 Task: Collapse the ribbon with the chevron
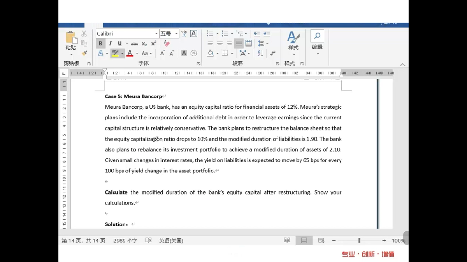(403, 64)
